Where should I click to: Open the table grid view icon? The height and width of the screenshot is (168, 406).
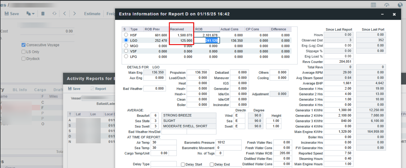pos(373,5)
